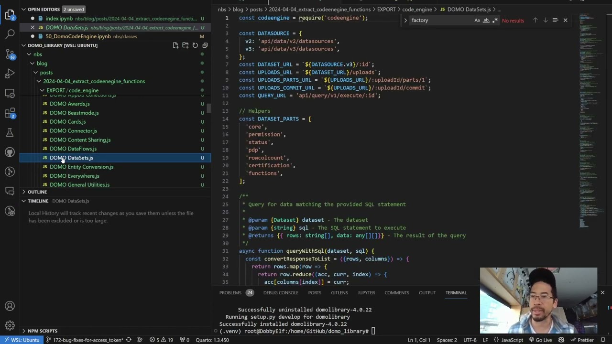The width and height of the screenshot is (612, 344).
Task: Collapse all folders in Explorer
Action: tap(205, 45)
